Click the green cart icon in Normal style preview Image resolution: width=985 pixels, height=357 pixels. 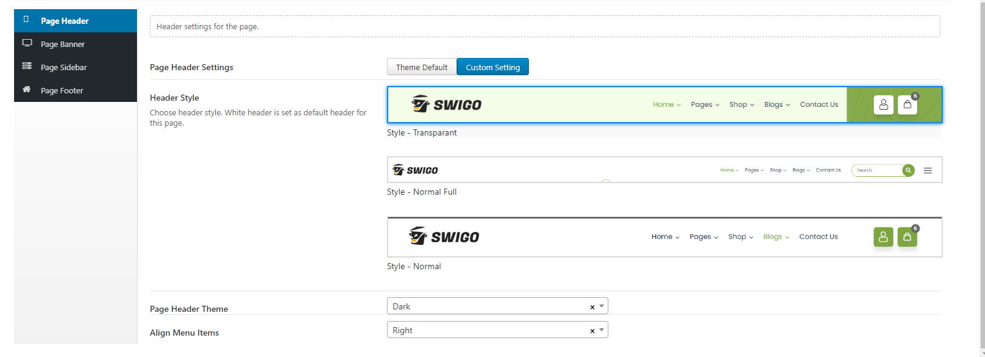click(x=907, y=237)
